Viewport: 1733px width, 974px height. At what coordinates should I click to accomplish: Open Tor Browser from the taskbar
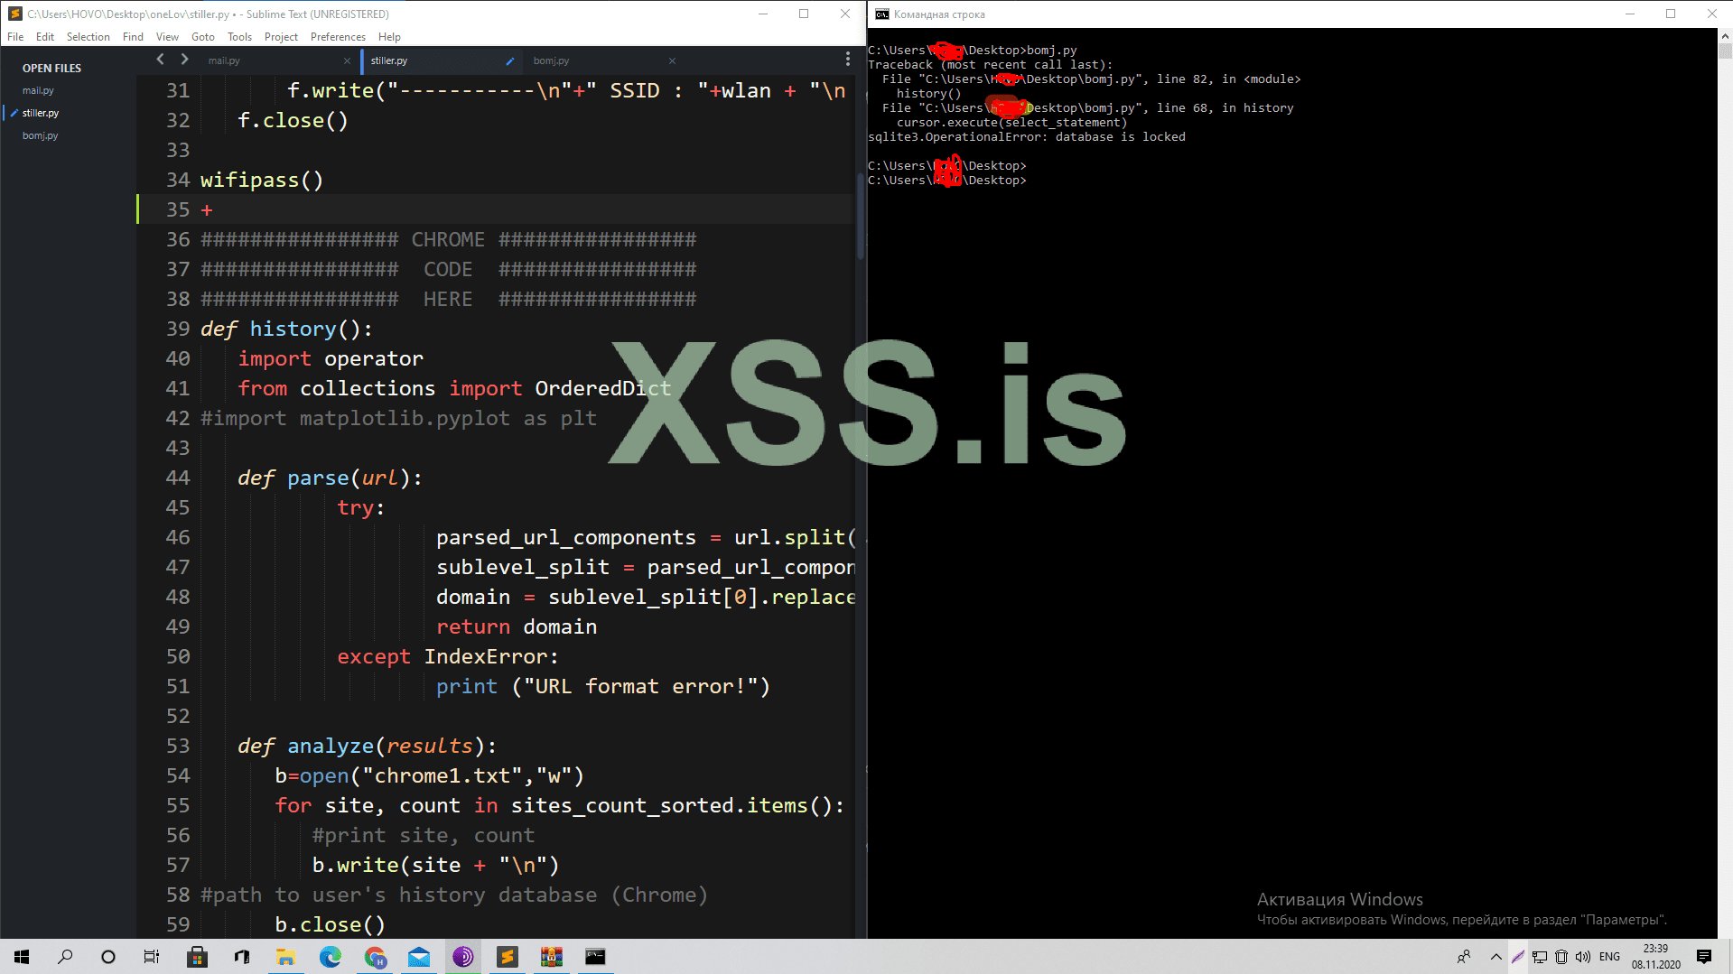[x=463, y=957]
